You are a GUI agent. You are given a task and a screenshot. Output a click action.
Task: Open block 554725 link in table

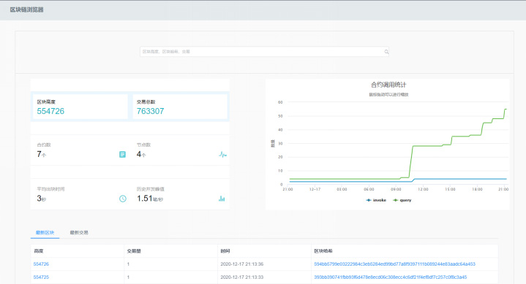(41, 277)
